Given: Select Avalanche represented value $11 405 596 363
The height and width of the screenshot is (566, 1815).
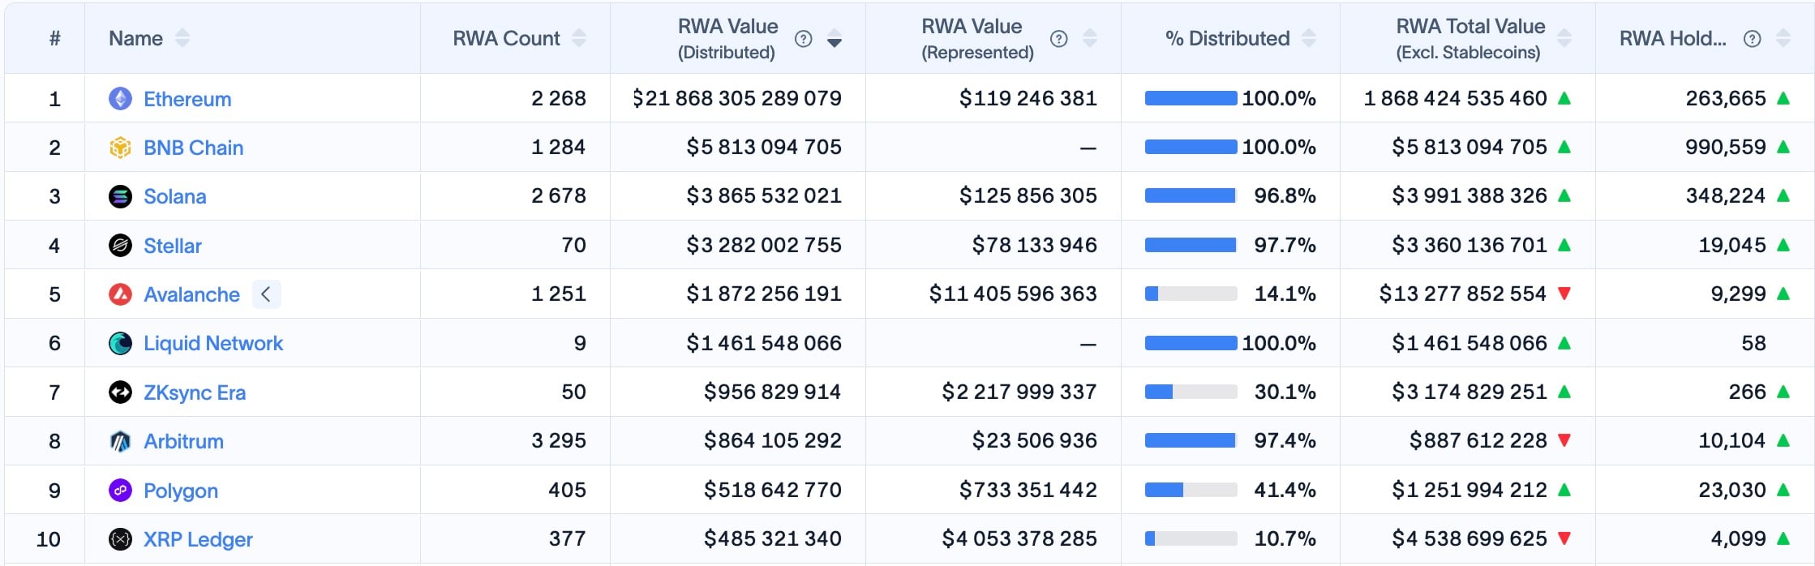Looking at the screenshot, I should click(1013, 294).
